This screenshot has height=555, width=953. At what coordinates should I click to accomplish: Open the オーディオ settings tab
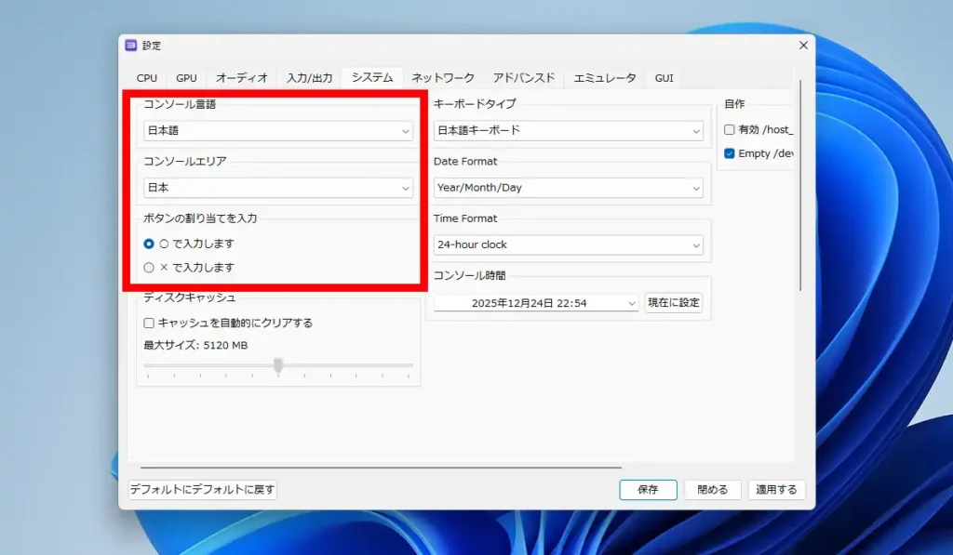(241, 78)
